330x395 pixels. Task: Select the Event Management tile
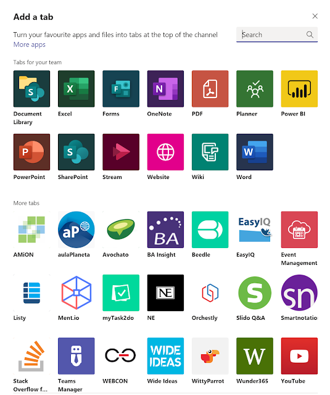[x=299, y=230]
